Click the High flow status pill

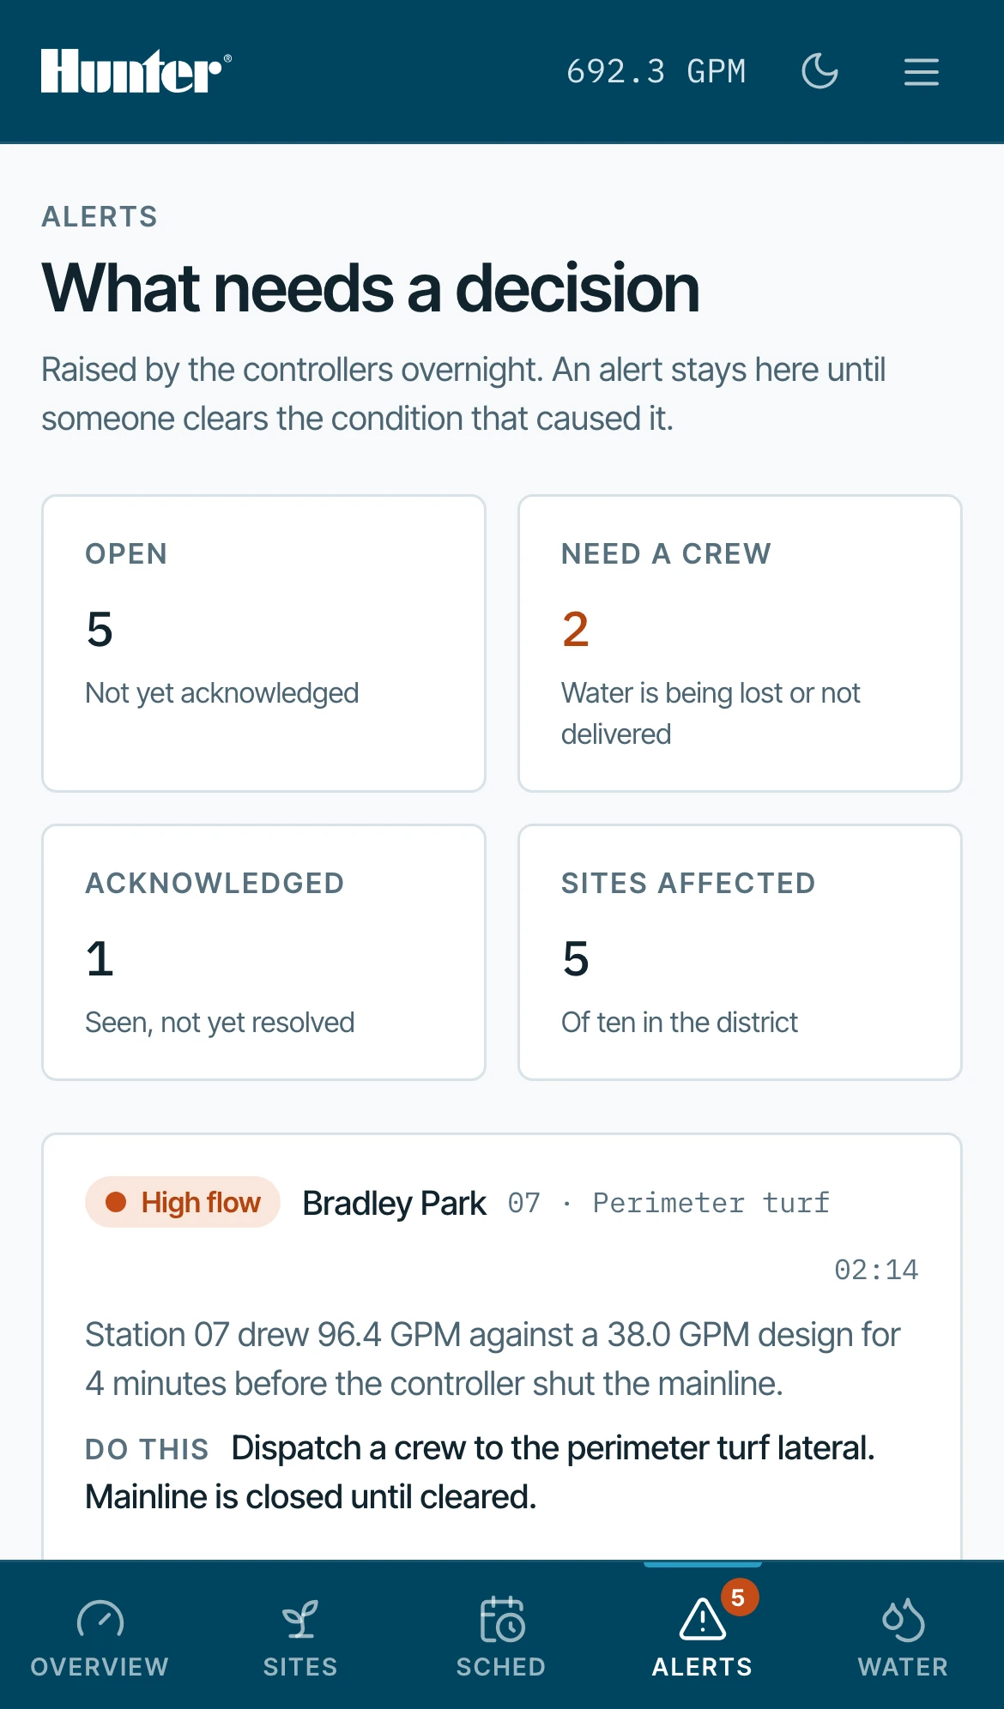(183, 1202)
